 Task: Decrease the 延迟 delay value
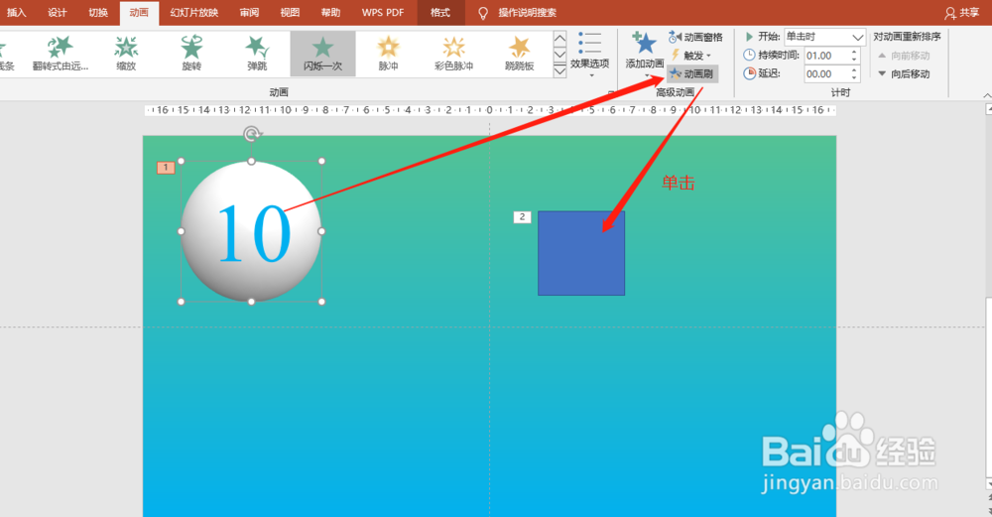pos(854,77)
